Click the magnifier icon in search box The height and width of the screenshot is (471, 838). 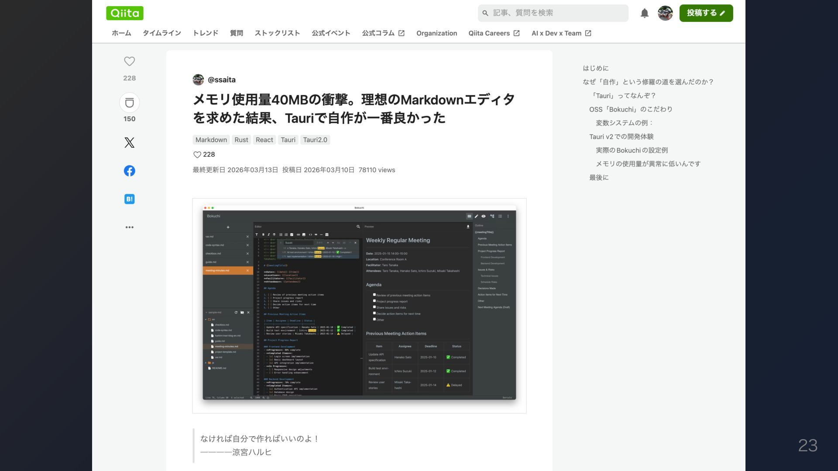(485, 13)
